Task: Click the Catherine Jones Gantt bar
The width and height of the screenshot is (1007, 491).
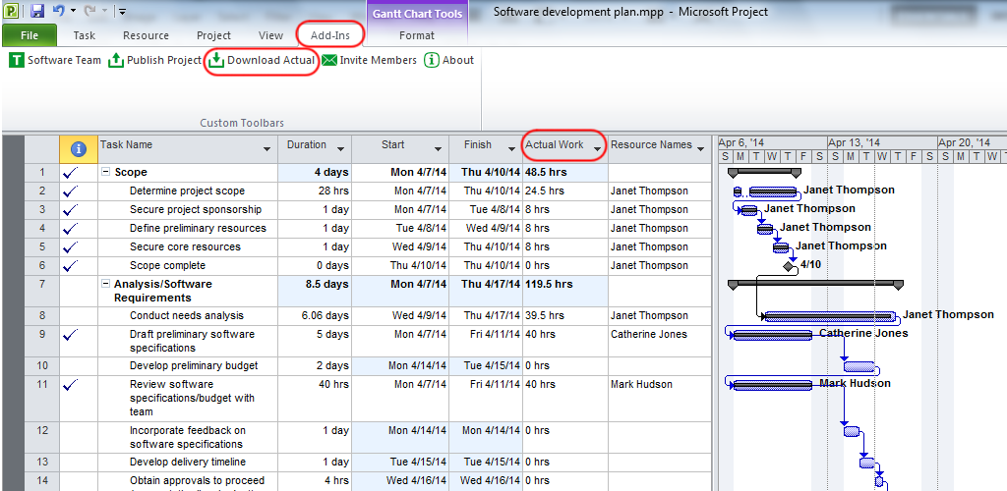Action: coord(772,334)
